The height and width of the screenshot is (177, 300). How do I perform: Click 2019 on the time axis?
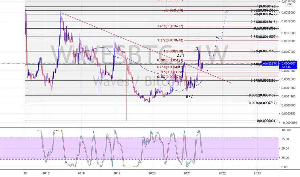(x=117, y=173)
